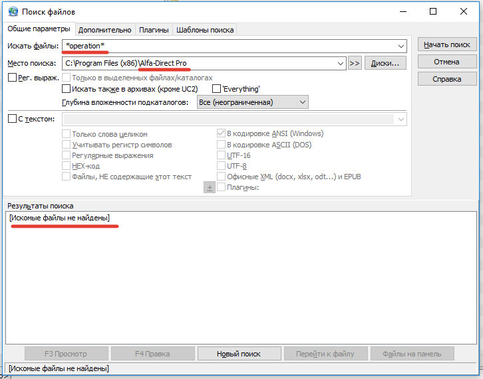The height and width of the screenshot is (379, 483).
Task: Switch to the 'Дополнительно' tab
Action: click(x=104, y=30)
